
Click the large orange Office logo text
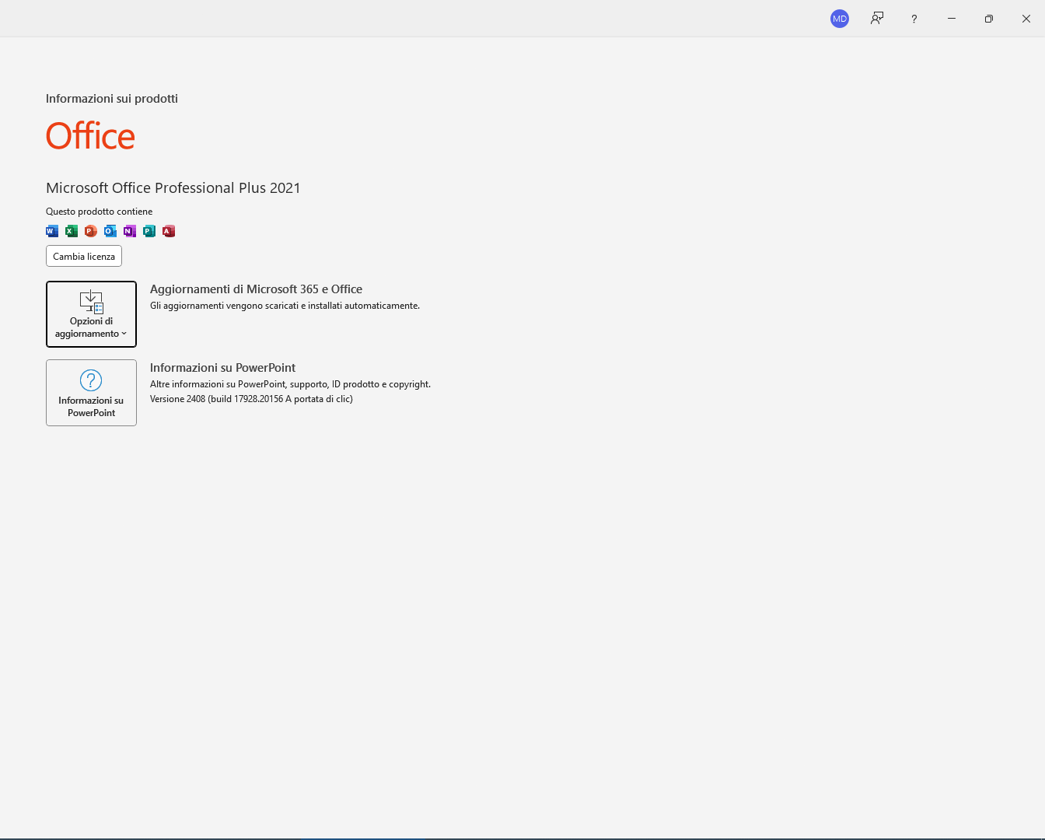[90, 136]
